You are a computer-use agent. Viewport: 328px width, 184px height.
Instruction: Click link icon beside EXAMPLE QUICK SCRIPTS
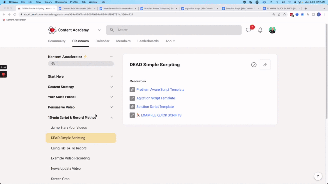132,115
